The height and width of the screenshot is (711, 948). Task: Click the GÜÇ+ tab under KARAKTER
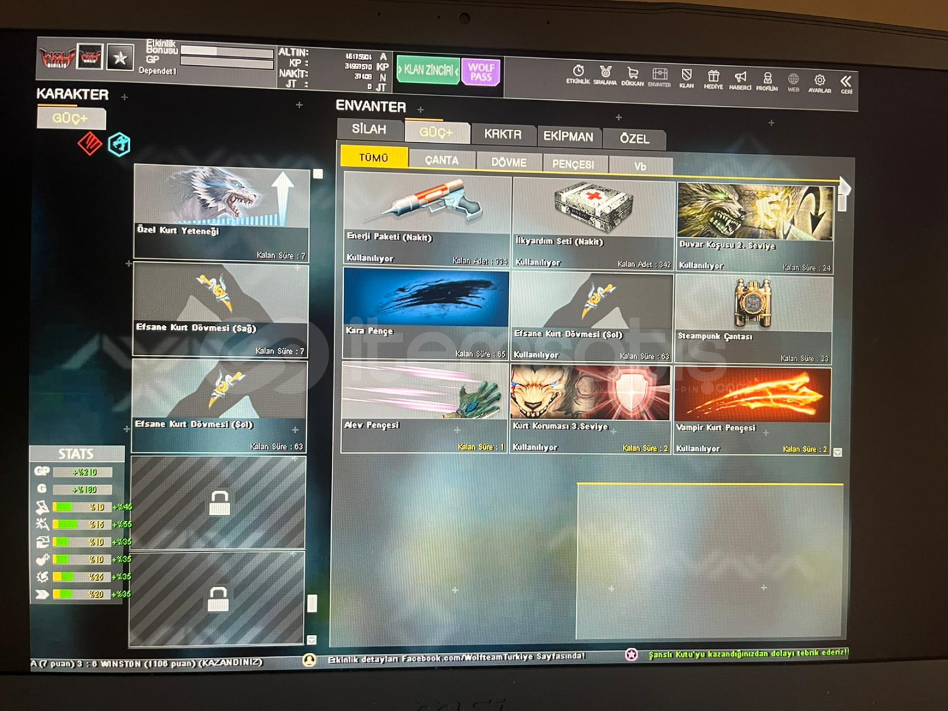pyautogui.click(x=70, y=118)
